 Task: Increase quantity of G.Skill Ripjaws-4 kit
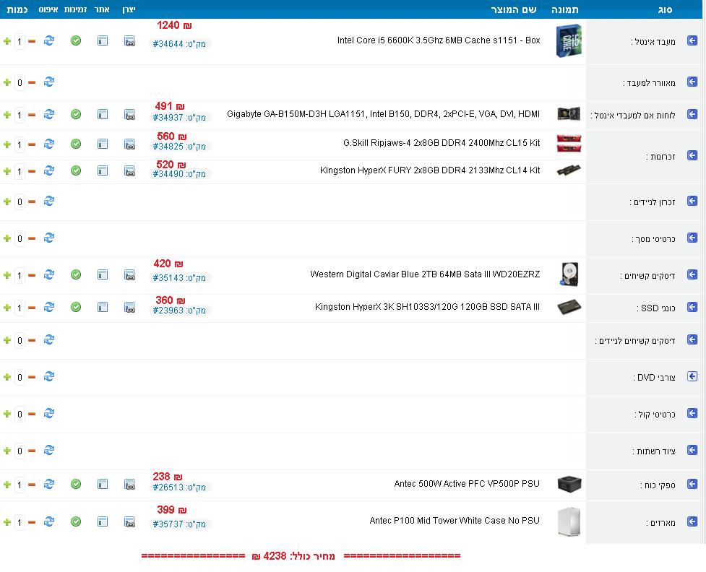pos(7,144)
